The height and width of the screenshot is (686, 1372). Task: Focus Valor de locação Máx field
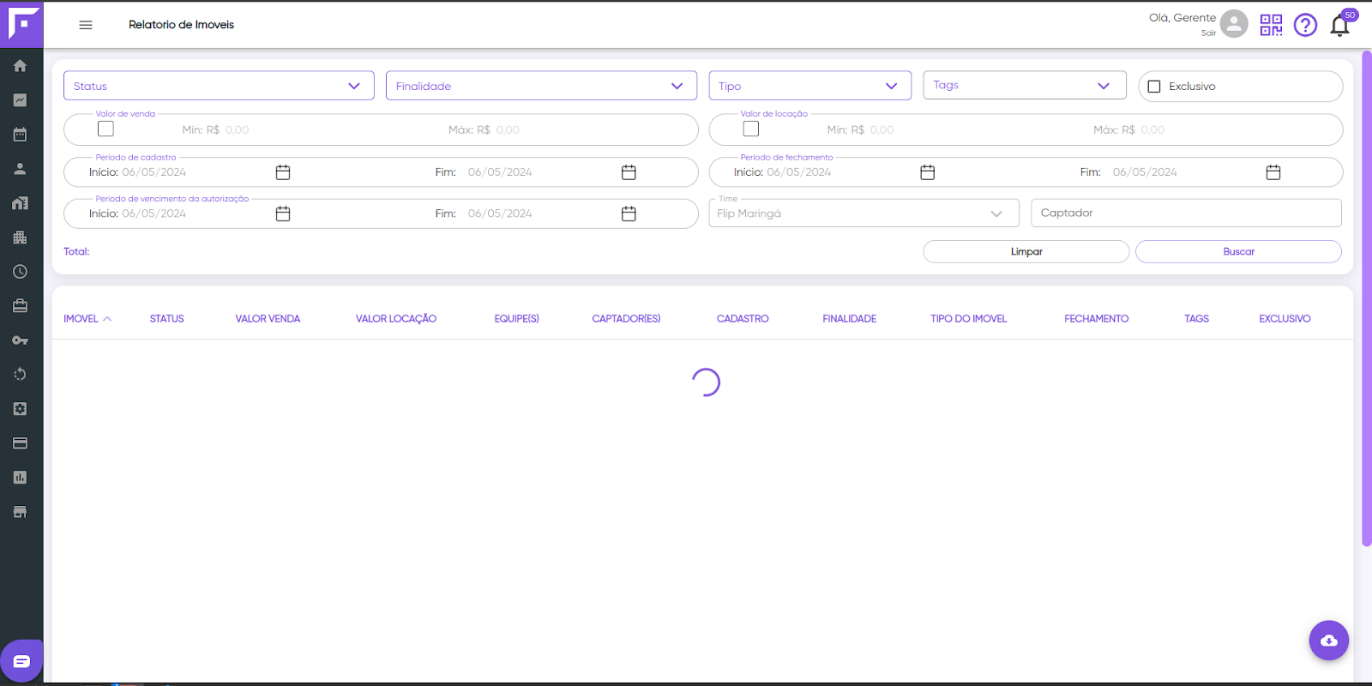click(1152, 130)
